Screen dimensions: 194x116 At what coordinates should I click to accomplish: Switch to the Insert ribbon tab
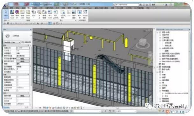point(29,8)
